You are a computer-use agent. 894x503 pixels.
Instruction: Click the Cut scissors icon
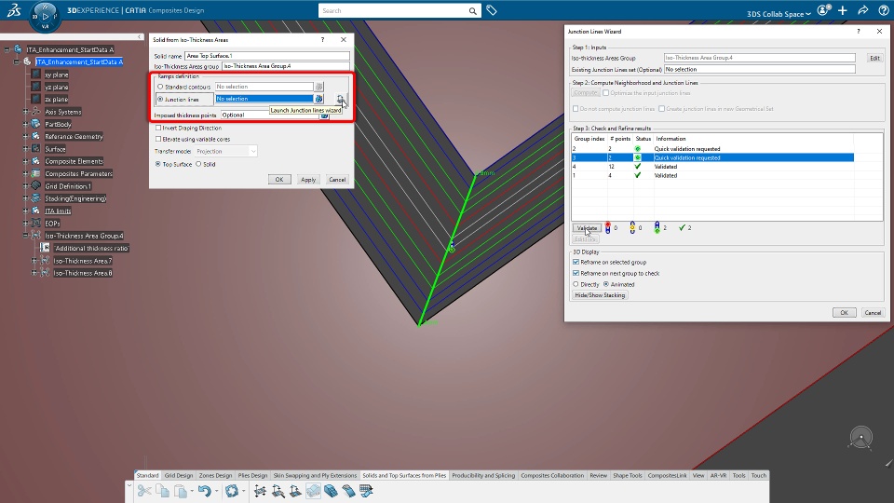(x=144, y=491)
